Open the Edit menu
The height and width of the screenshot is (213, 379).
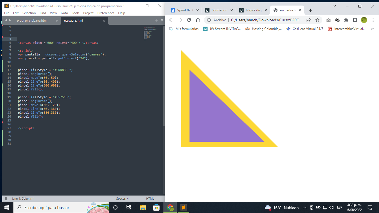[16, 13]
